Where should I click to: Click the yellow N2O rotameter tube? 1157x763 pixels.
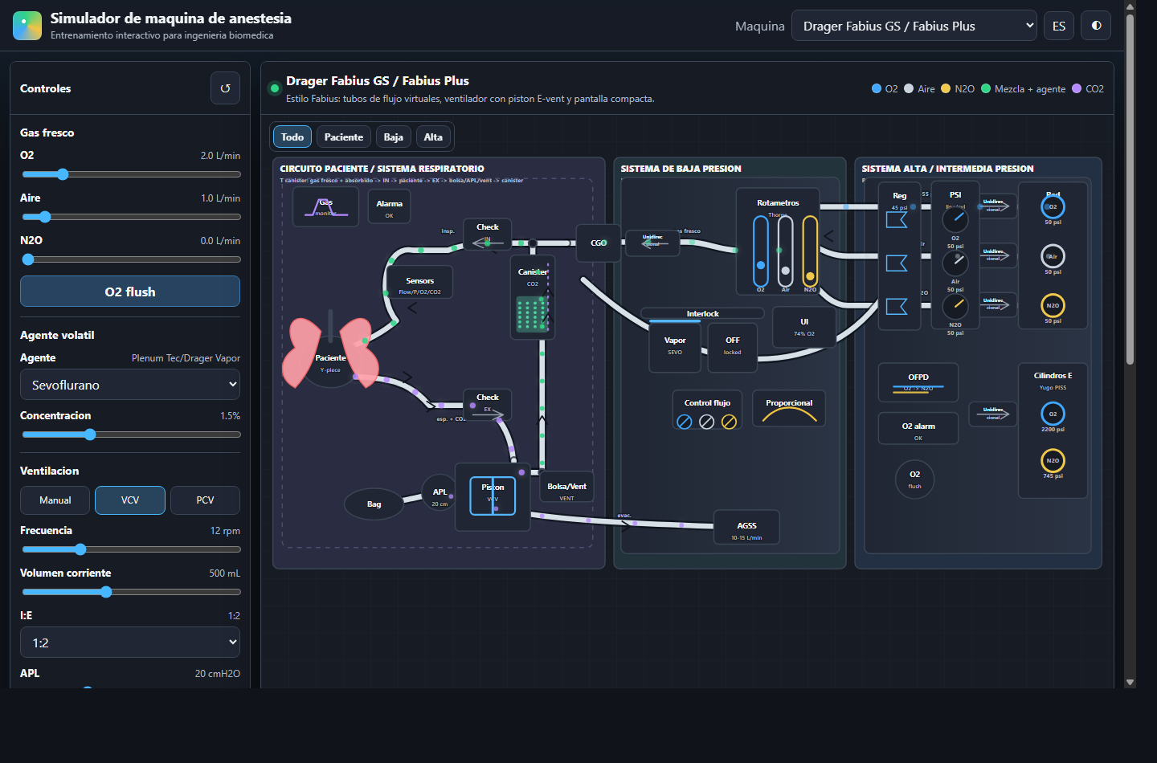810,251
